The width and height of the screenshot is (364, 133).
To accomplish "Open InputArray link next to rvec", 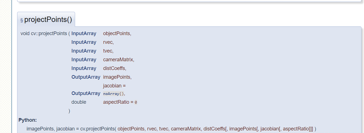I will tap(84, 42).
